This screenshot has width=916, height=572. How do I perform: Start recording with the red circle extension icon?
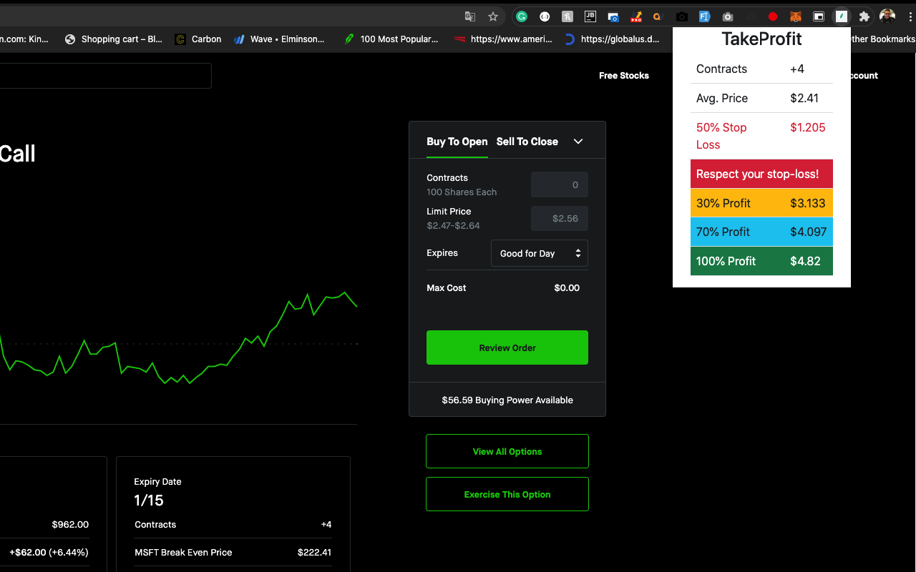coord(774,16)
